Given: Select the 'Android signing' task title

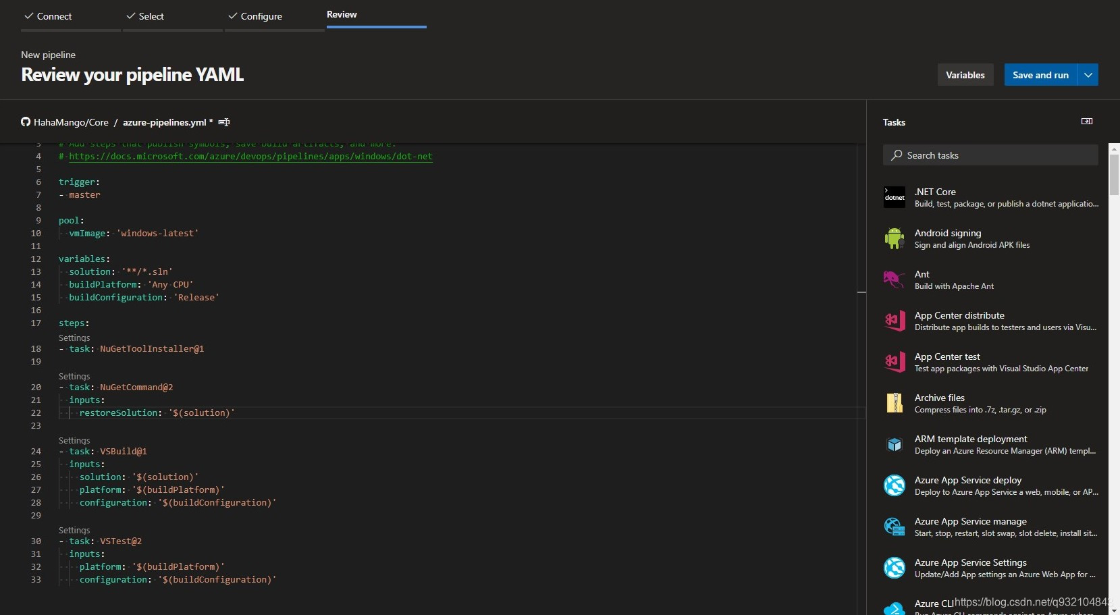Looking at the screenshot, I should 948,233.
